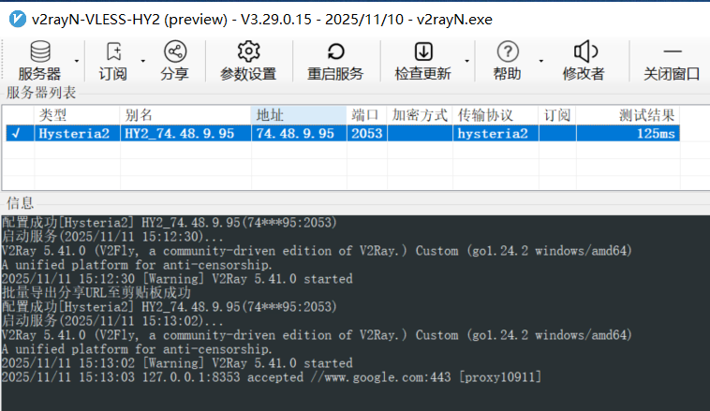Expand the 订阅 dropdown arrow

point(142,61)
